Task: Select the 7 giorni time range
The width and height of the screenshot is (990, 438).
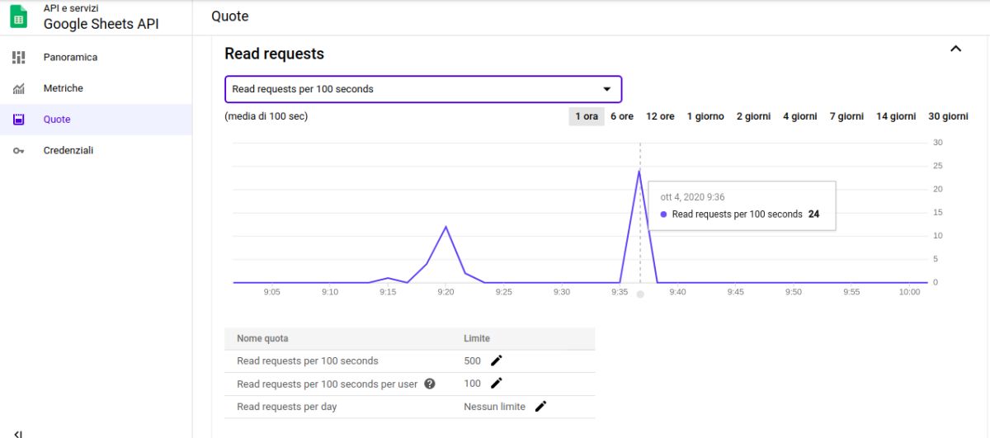Action: 846,116
